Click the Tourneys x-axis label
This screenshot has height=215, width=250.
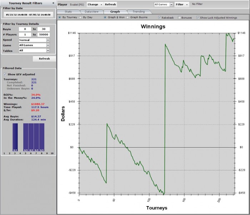click(157, 208)
